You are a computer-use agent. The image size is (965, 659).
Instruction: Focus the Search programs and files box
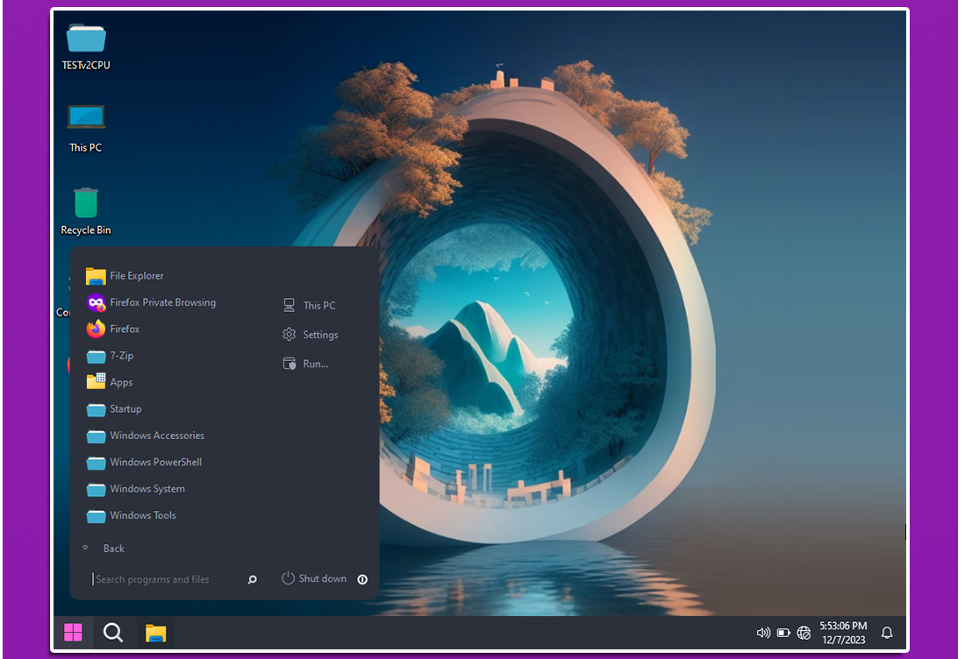[x=162, y=579]
